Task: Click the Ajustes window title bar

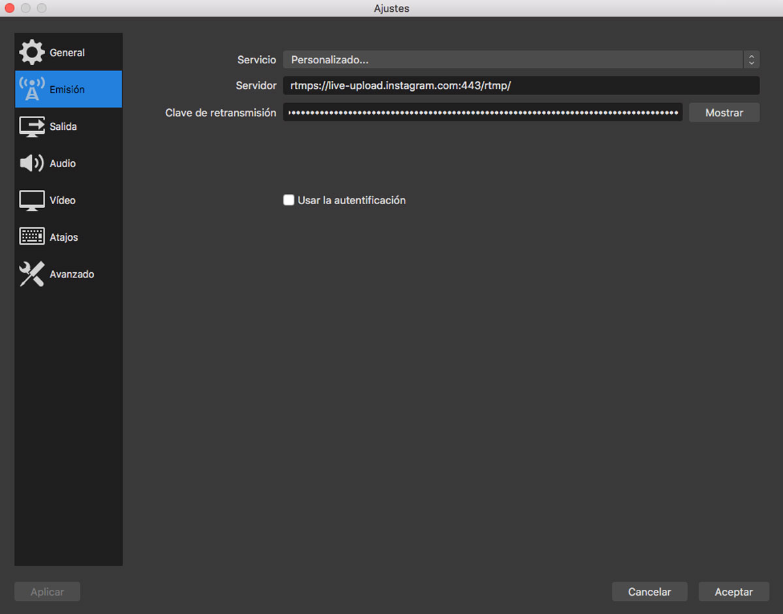Action: coord(391,8)
